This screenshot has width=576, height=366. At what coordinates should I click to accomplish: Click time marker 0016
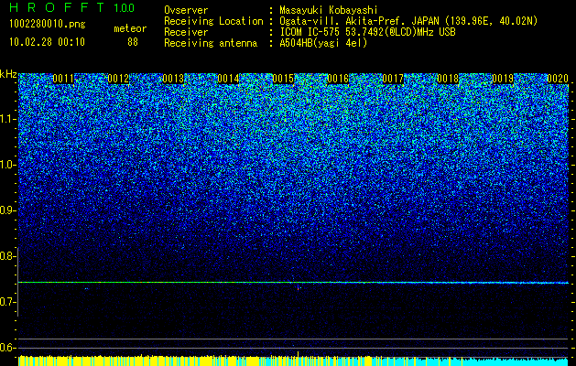pos(338,79)
